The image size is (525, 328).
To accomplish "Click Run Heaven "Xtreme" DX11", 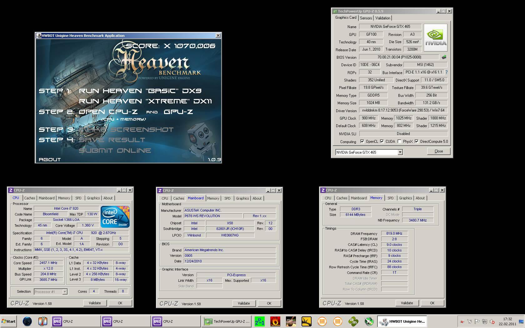I will coord(145,101).
